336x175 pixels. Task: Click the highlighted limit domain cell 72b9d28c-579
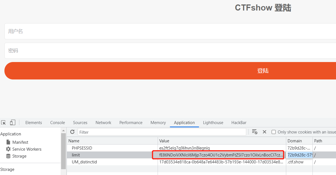tap(300, 155)
